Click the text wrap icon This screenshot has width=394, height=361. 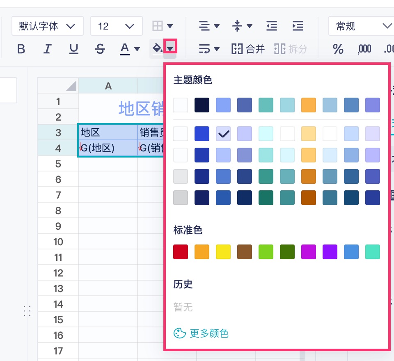tap(204, 49)
